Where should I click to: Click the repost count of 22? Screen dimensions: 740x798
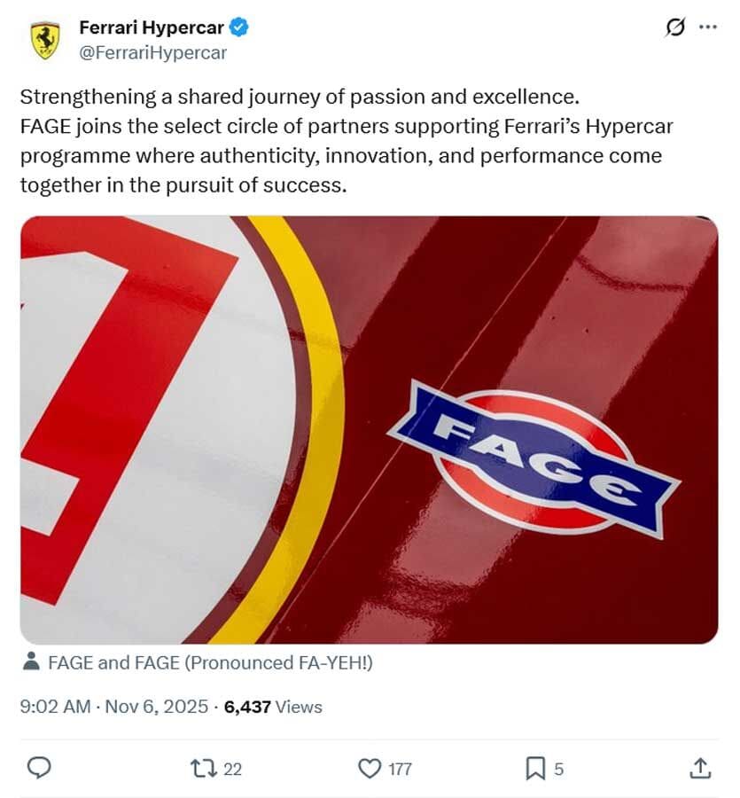click(x=232, y=770)
